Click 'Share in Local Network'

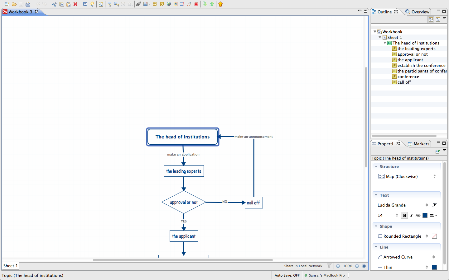click(x=303, y=266)
